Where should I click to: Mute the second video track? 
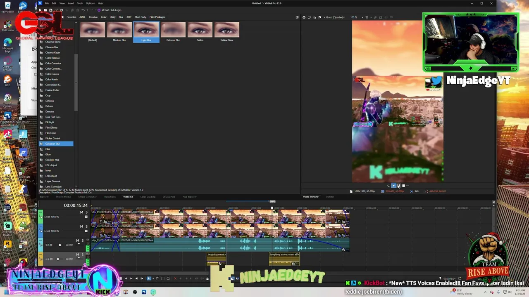click(x=81, y=226)
